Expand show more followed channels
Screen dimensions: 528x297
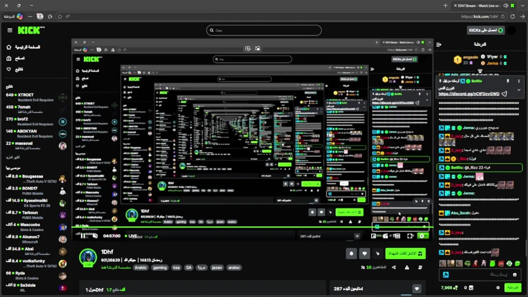[x=13, y=157]
